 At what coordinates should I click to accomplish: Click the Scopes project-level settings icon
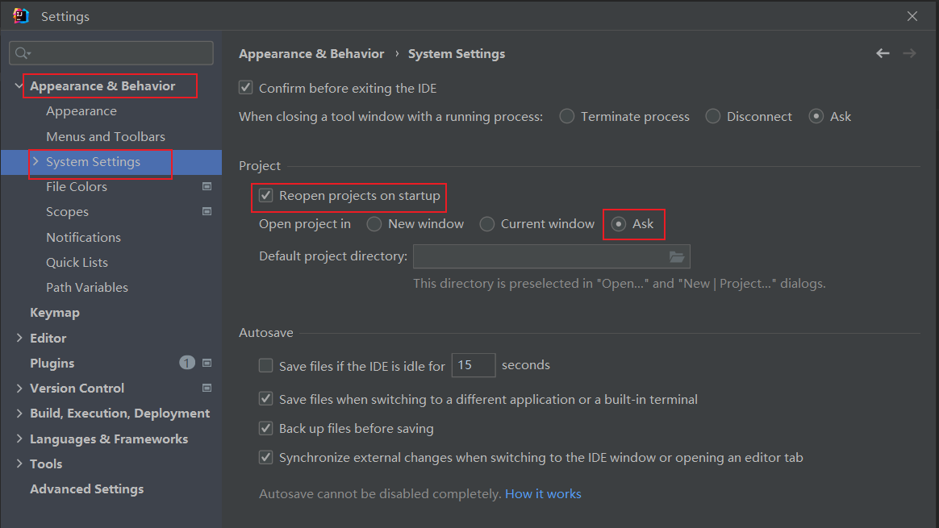coord(207,212)
